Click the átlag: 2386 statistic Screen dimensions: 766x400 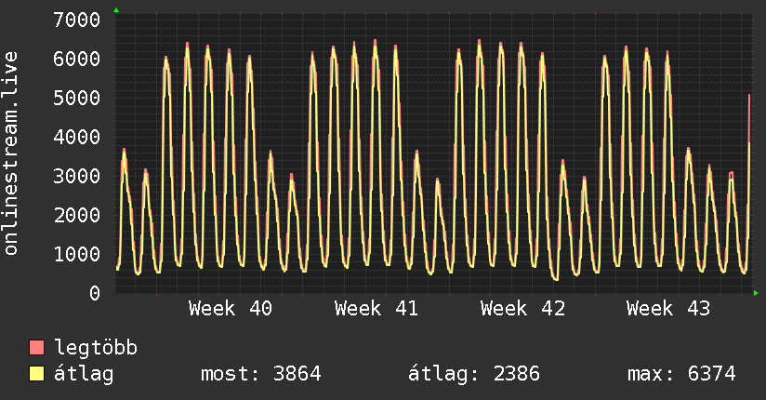pos(474,374)
